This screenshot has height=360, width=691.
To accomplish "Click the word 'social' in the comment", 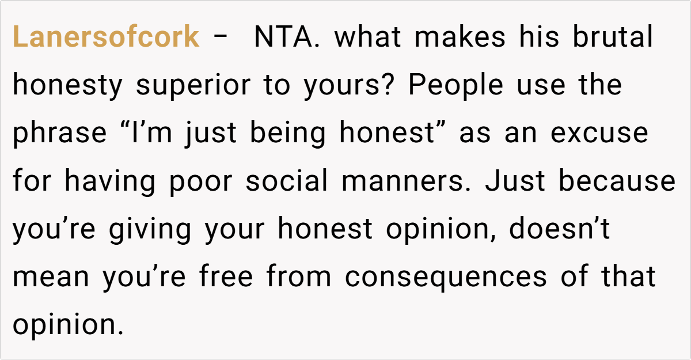I will click(287, 181).
